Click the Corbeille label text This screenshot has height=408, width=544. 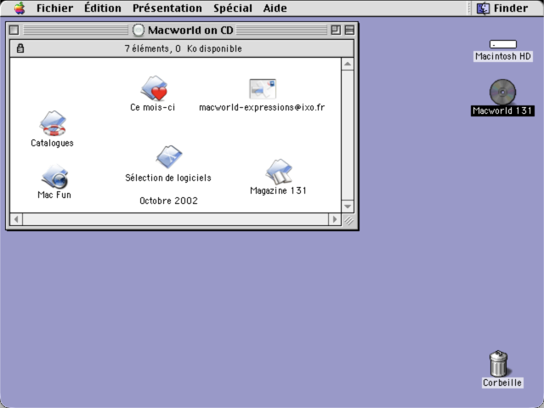click(502, 382)
